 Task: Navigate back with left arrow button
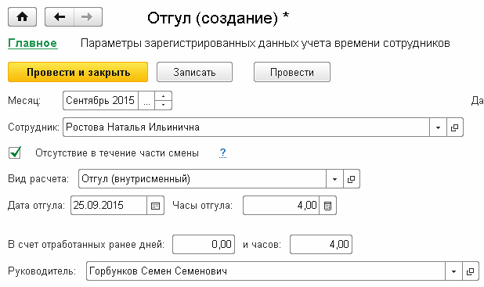pos(60,17)
